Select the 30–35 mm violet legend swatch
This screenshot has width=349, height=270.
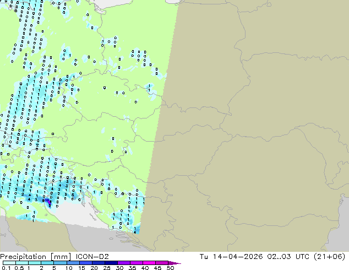click(123, 263)
